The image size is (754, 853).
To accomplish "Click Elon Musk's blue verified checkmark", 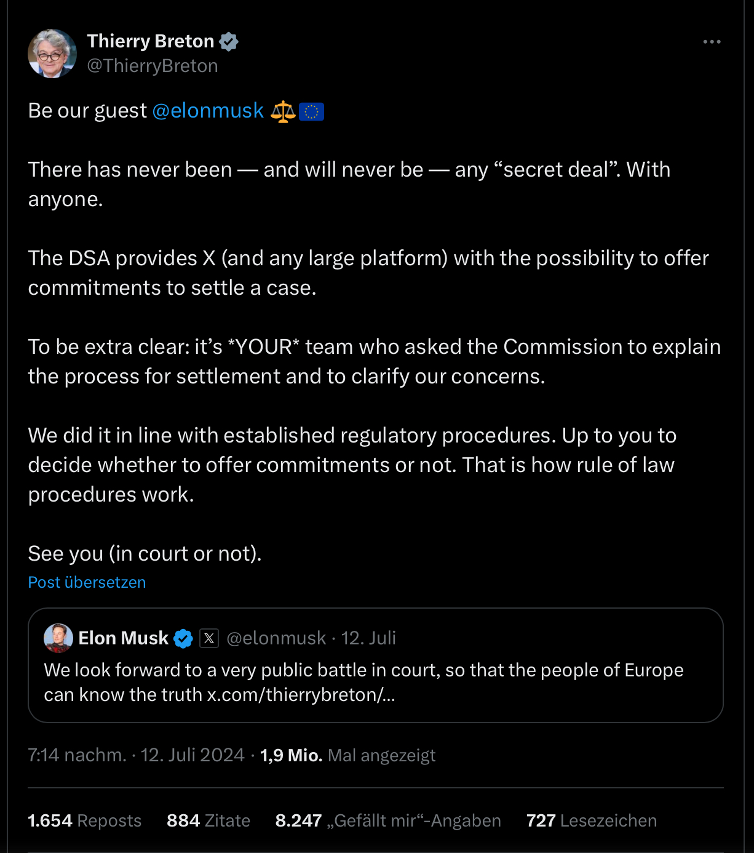I will [x=183, y=639].
